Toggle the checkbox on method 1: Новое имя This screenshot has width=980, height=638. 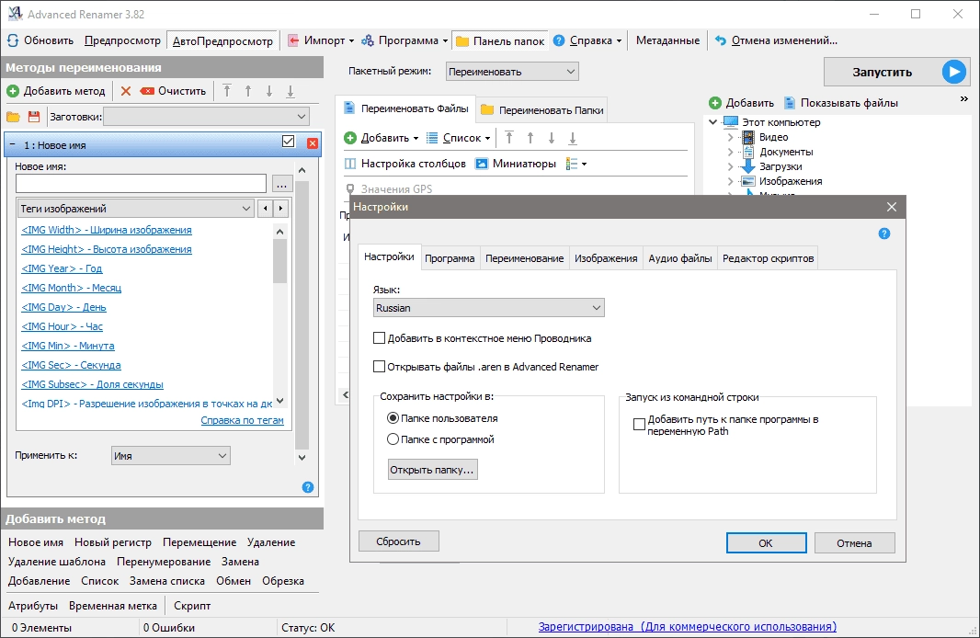(x=288, y=142)
